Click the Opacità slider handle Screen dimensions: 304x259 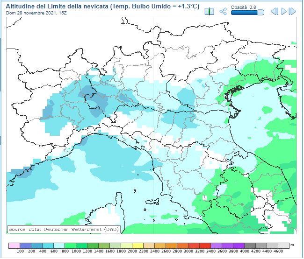point(261,12)
